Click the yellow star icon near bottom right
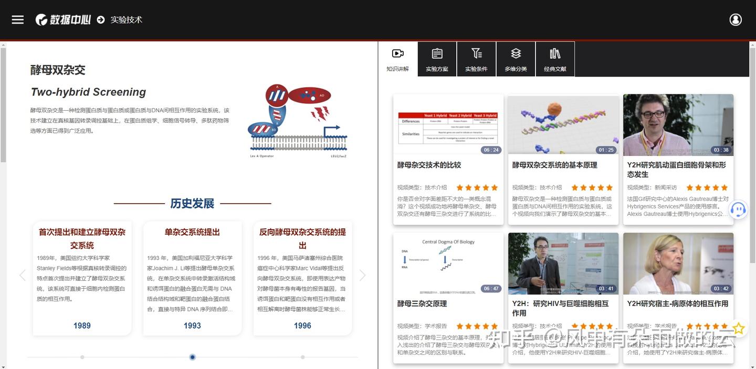This screenshot has height=369, width=756. (738, 328)
